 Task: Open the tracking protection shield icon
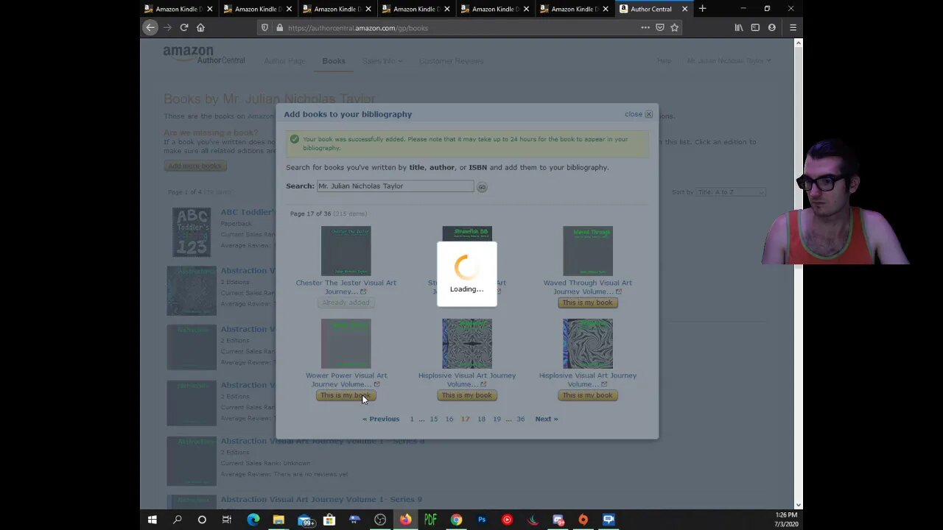coord(264,28)
